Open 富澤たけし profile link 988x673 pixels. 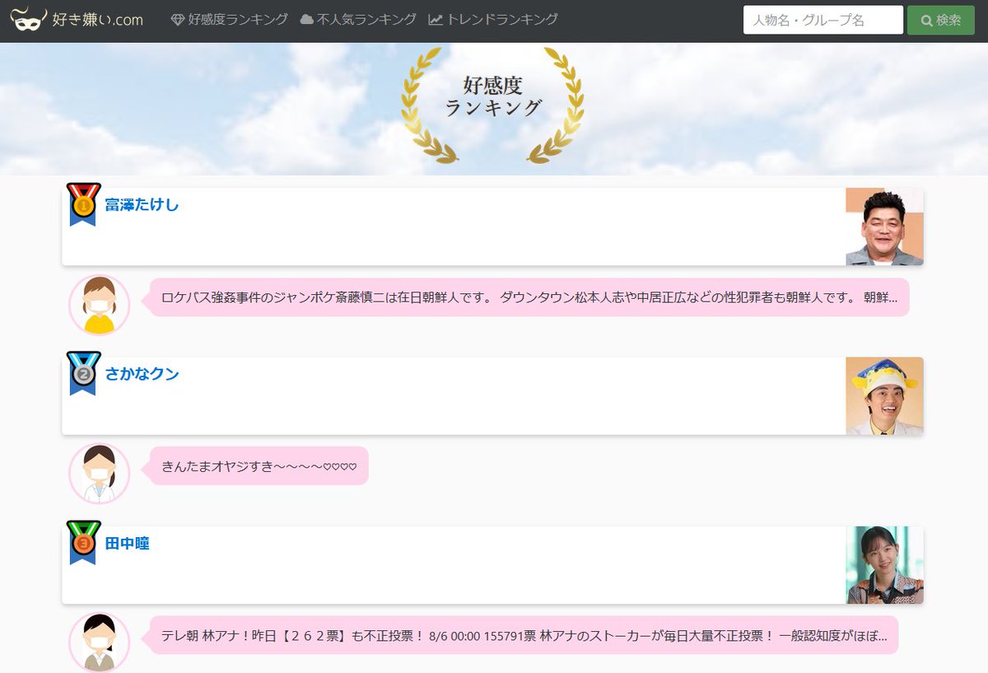click(142, 205)
